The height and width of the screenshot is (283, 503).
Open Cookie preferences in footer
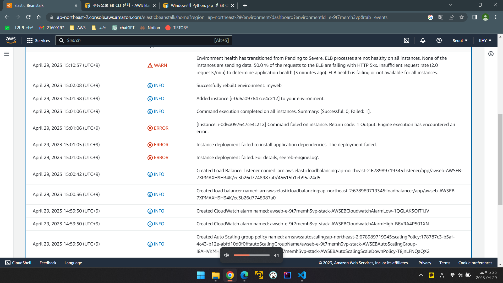click(475, 263)
